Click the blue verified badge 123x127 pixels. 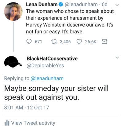(x=61, y=4)
